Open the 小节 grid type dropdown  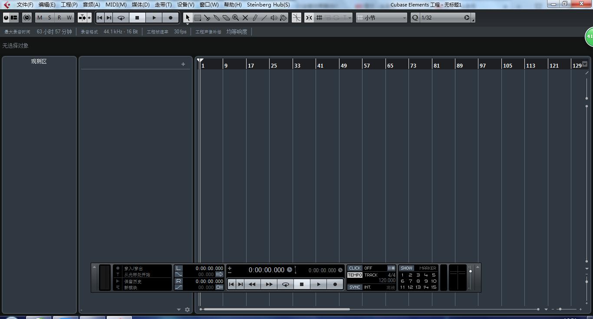coord(382,18)
